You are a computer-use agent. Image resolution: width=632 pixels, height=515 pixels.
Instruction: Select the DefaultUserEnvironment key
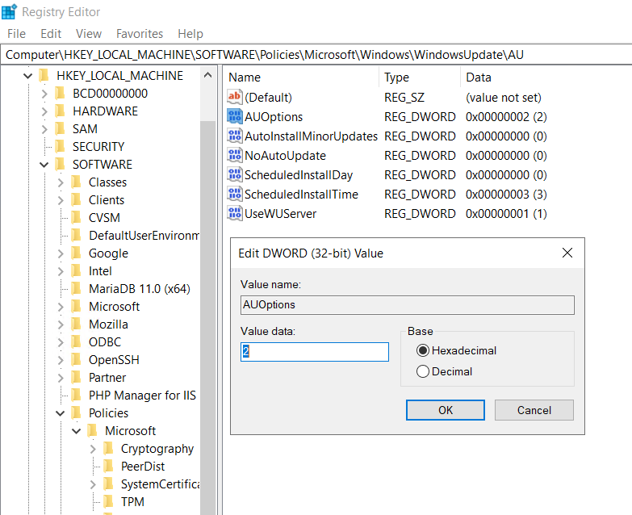pos(144,235)
